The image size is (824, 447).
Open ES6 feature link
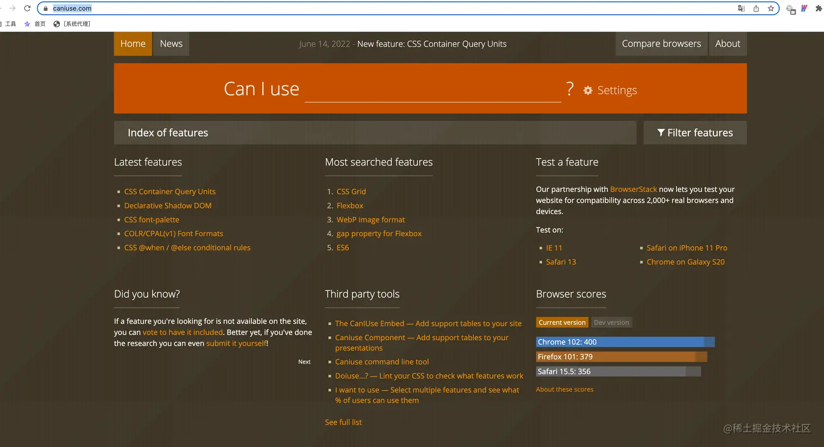tap(343, 247)
